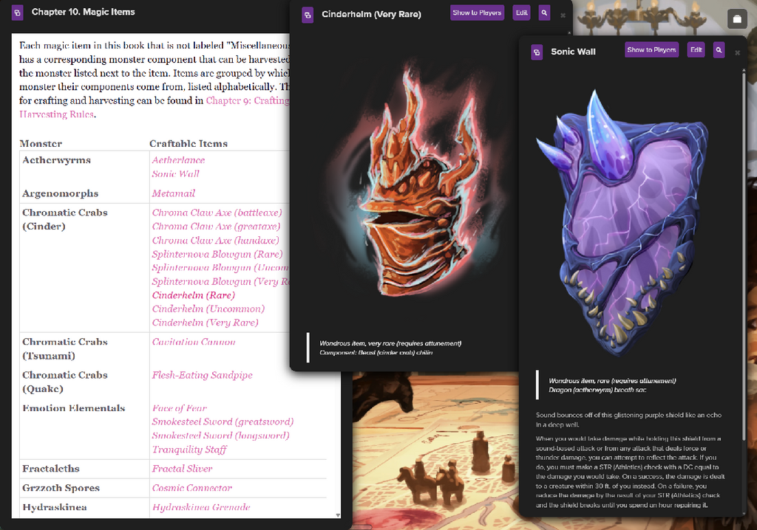757x530 pixels.
Task: Open Chroma Claw Axe (greataxe) link
Action: (216, 226)
